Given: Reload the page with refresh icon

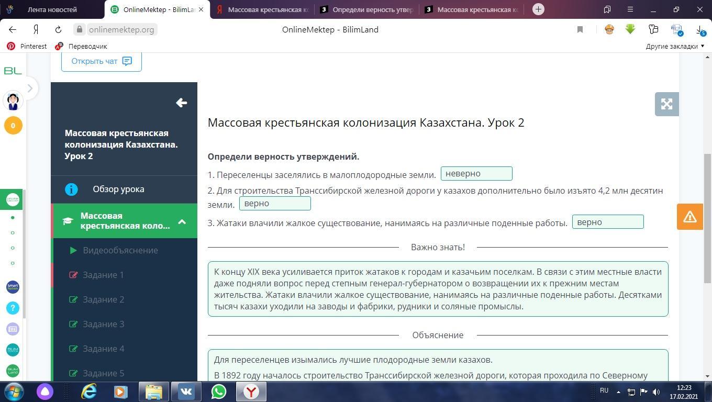Looking at the screenshot, I should point(59,30).
